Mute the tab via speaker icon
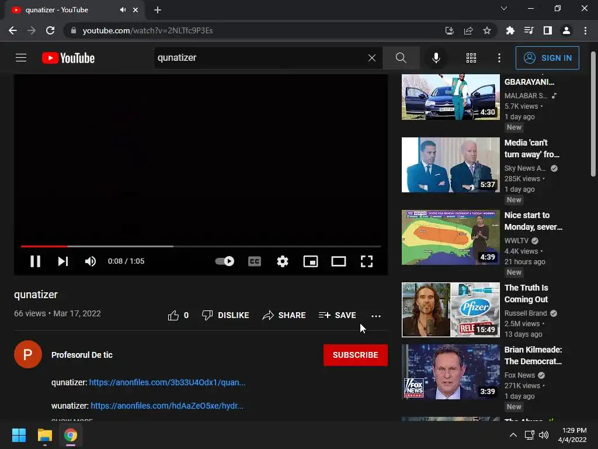 (123, 10)
